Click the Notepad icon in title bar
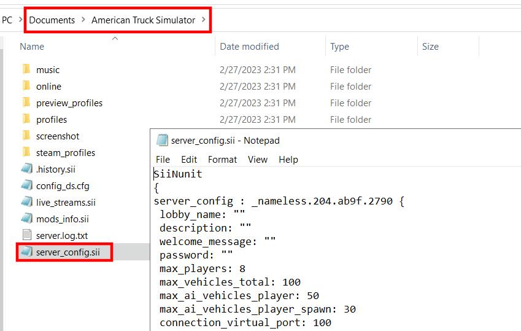Viewport: 521px width, 331px height. click(x=162, y=140)
